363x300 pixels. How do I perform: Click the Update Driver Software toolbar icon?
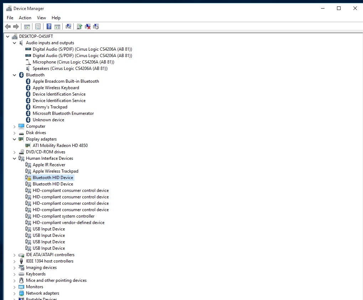coord(79,27)
